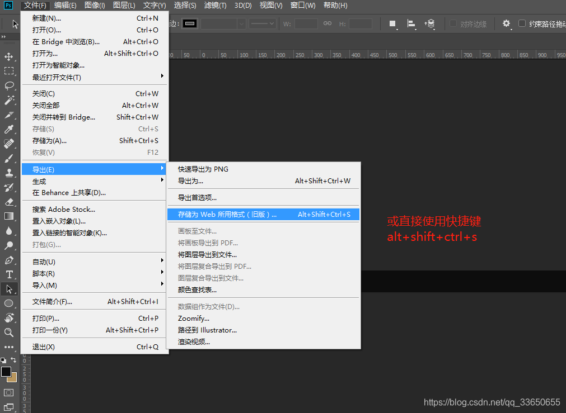The image size is (566, 413).
Task: Select the Hand tool
Action: click(8, 318)
